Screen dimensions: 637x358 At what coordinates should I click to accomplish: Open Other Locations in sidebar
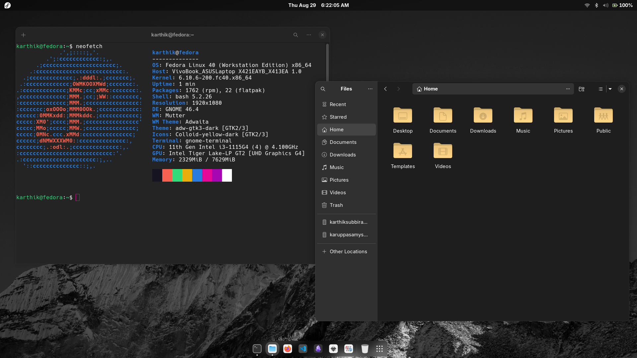[346, 252]
